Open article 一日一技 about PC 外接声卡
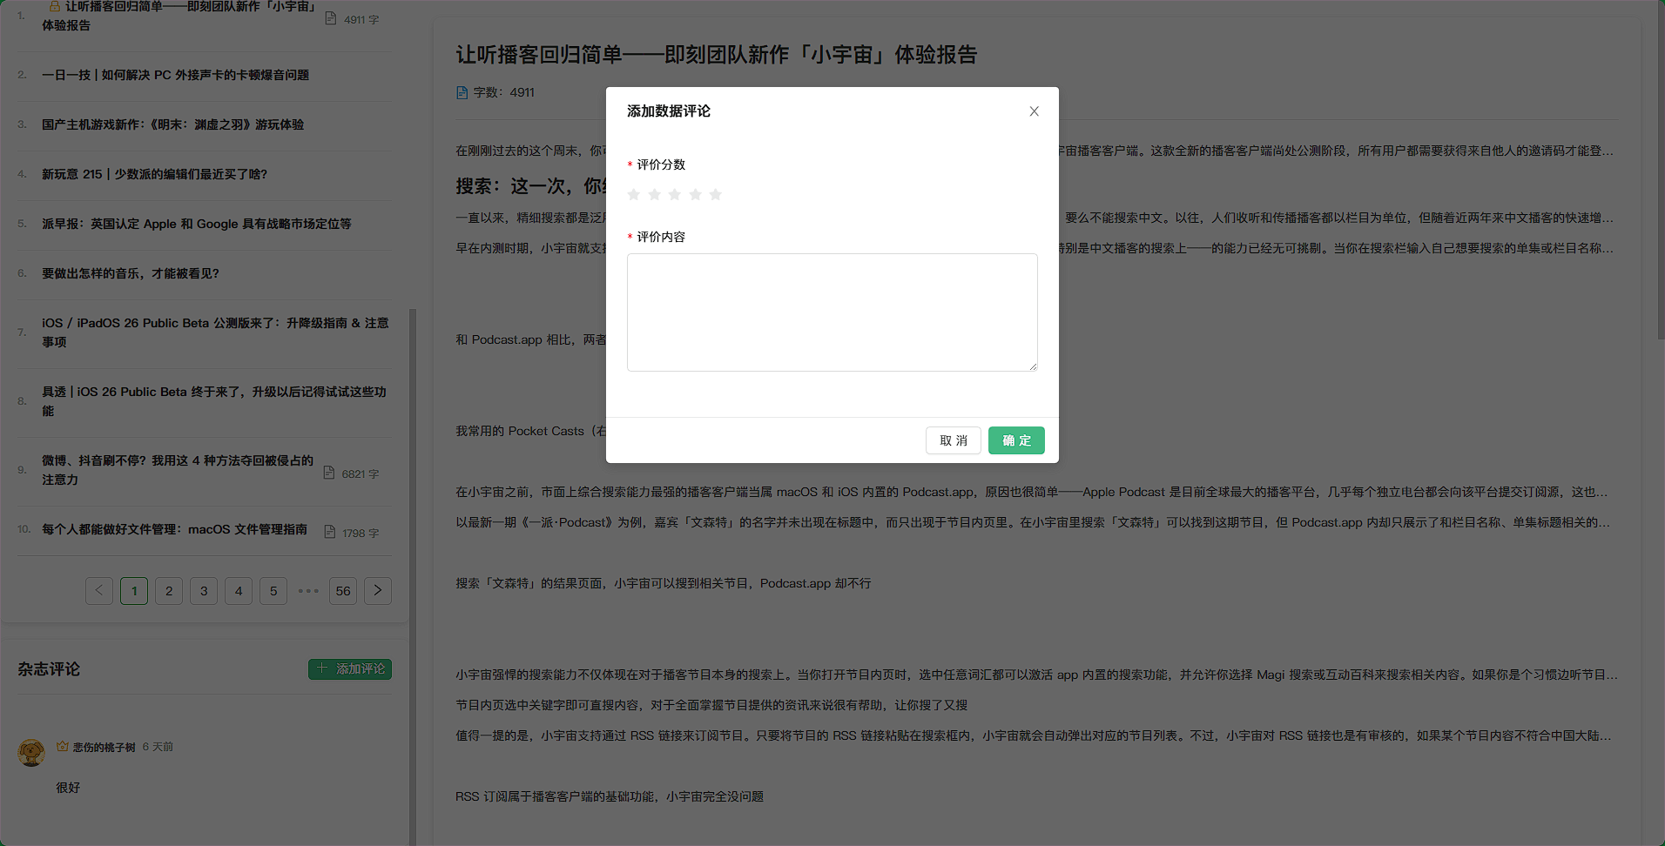 [x=176, y=75]
